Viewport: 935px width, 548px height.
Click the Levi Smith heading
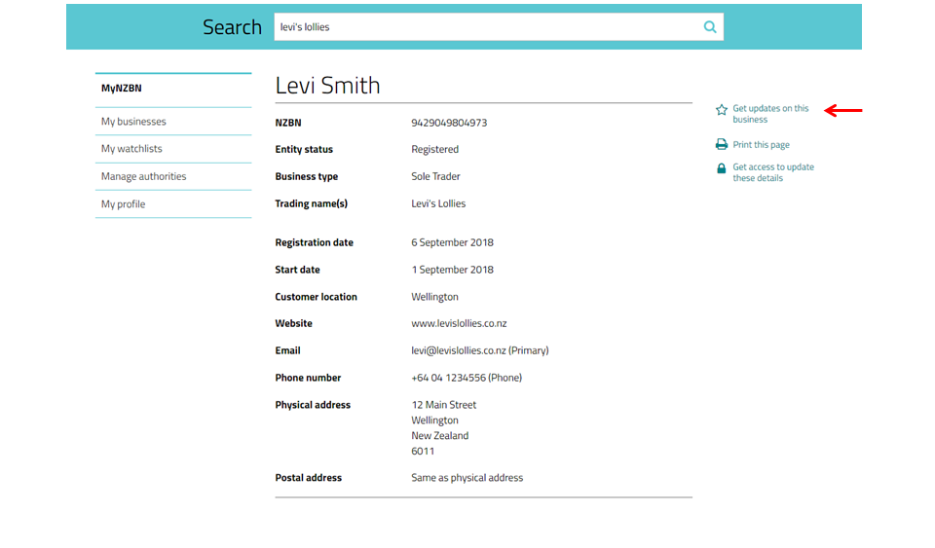(327, 86)
